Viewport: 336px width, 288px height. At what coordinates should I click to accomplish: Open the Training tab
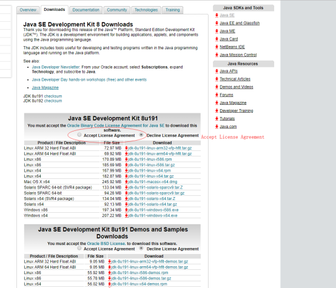pyautogui.click(x=172, y=10)
